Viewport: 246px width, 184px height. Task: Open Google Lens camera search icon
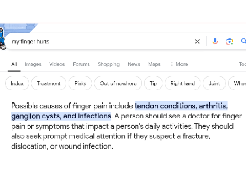click(x=230, y=41)
